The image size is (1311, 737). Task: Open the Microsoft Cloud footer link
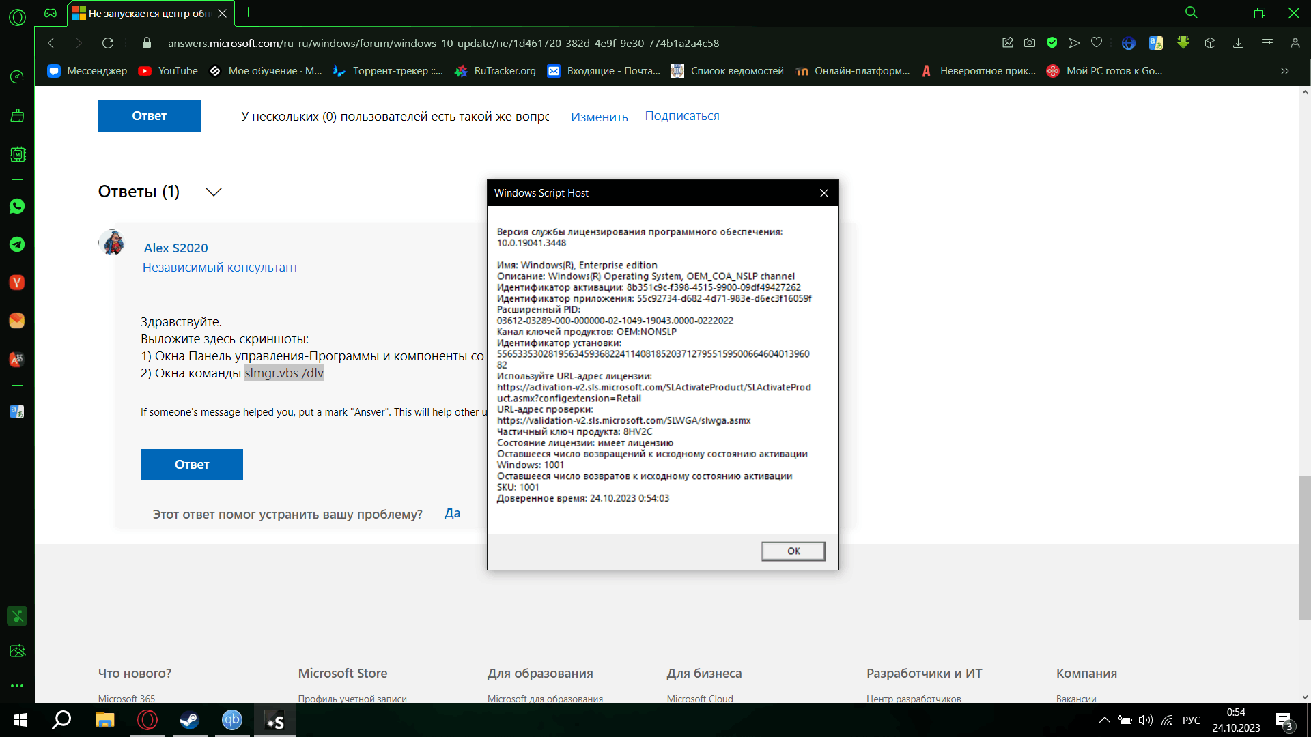tap(700, 699)
